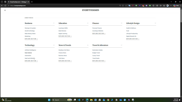The width and height of the screenshot is (182, 102).
Task: Open the Copilot Chat button
Action: point(176,6)
